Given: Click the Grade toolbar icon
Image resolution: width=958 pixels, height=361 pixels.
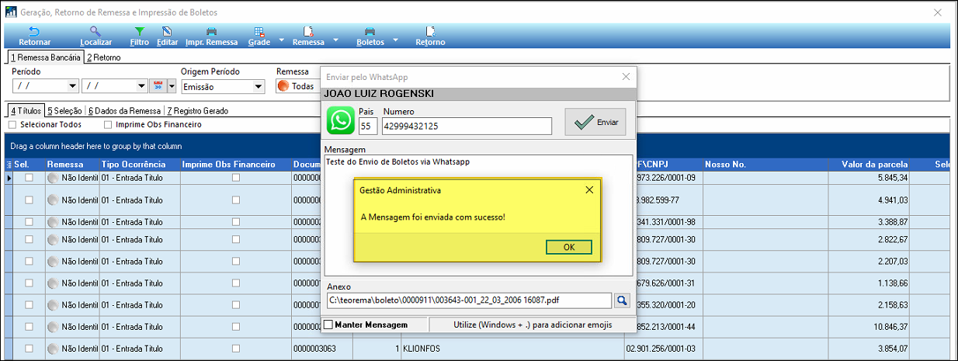Looking at the screenshot, I should 260,32.
